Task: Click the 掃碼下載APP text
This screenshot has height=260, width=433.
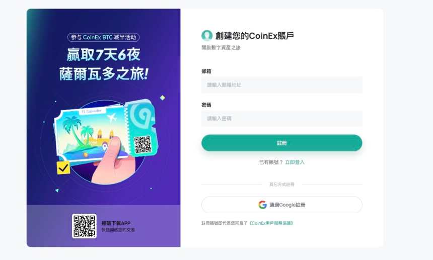Action: tap(116, 223)
